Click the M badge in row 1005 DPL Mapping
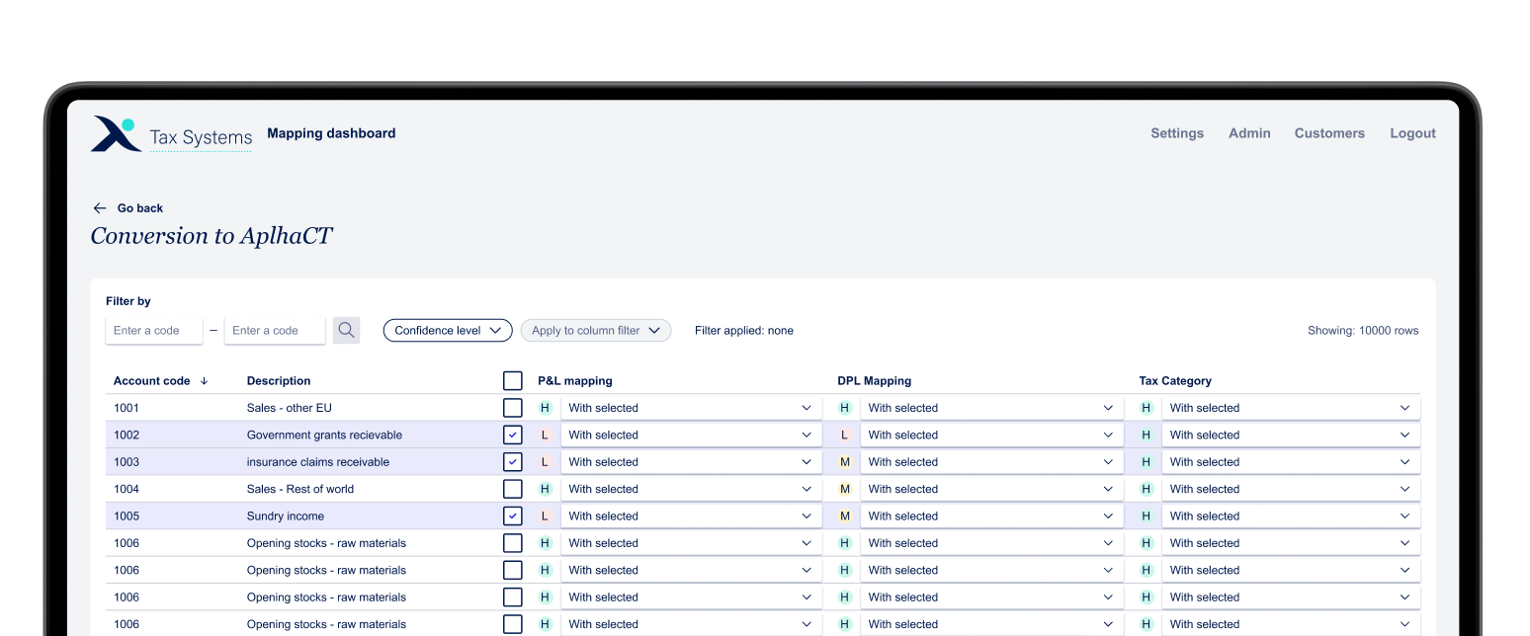 click(x=844, y=517)
